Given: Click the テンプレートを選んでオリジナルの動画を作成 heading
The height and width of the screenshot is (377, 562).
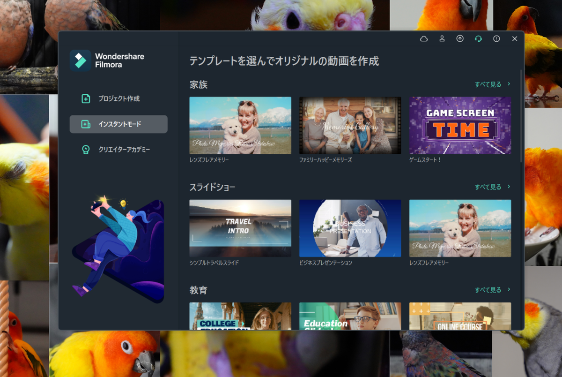Looking at the screenshot, I should point(284,61).
